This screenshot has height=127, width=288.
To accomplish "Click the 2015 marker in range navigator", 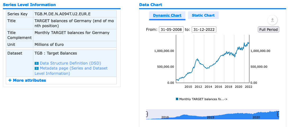I will [x=210, y=117].
